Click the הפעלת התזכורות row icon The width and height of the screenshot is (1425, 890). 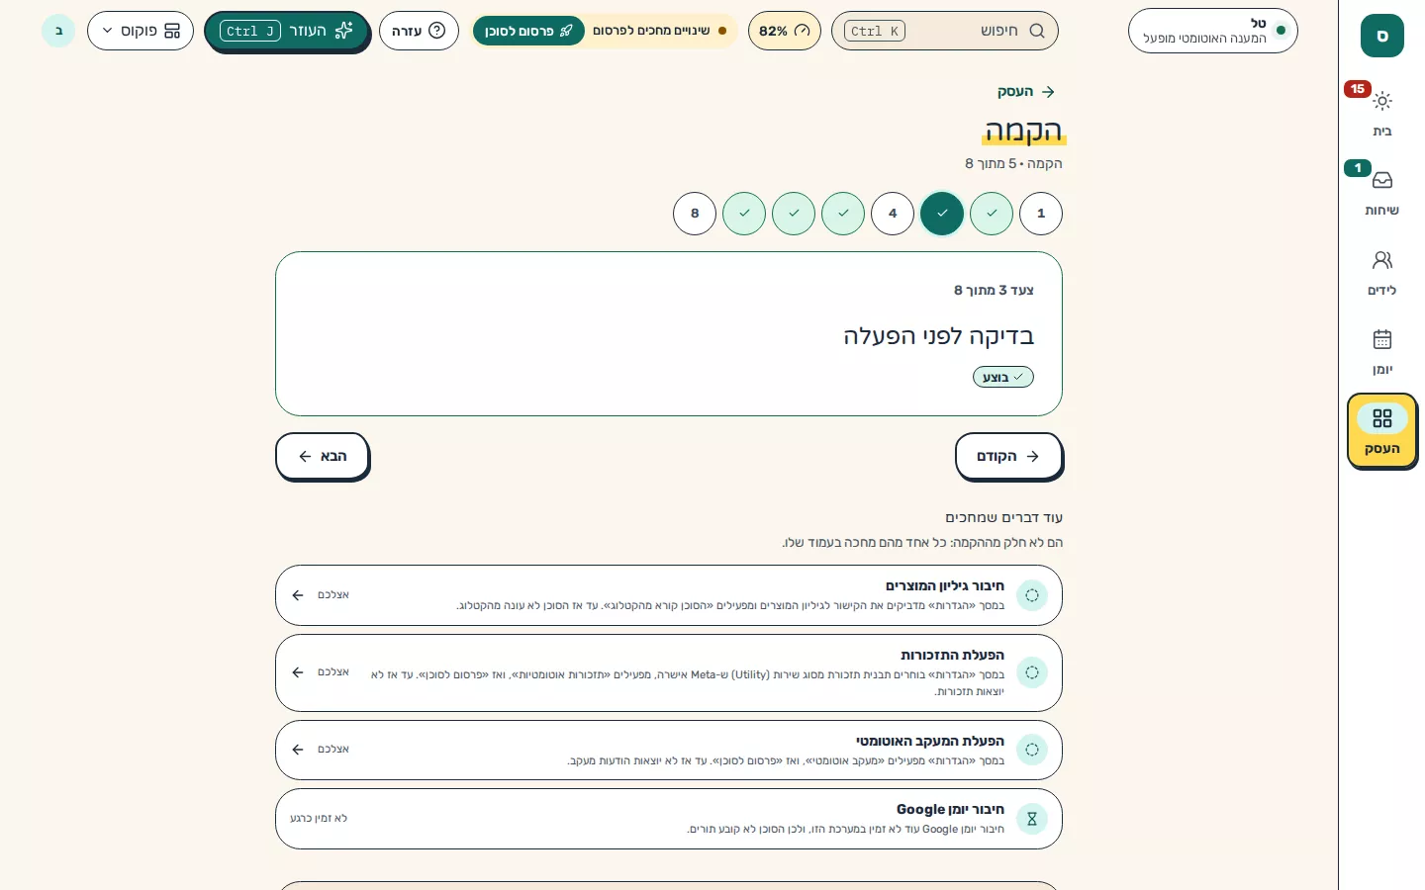click(x=1032, y=672)
